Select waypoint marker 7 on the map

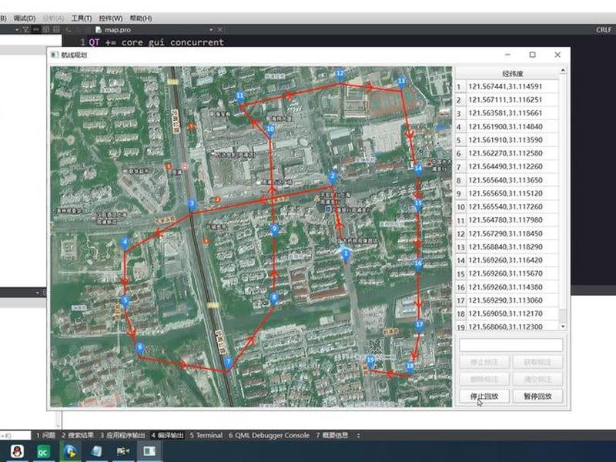(228, 362)
